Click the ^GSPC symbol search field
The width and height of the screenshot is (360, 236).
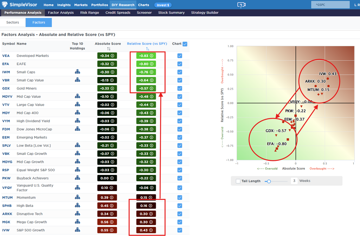pos(330,5)
